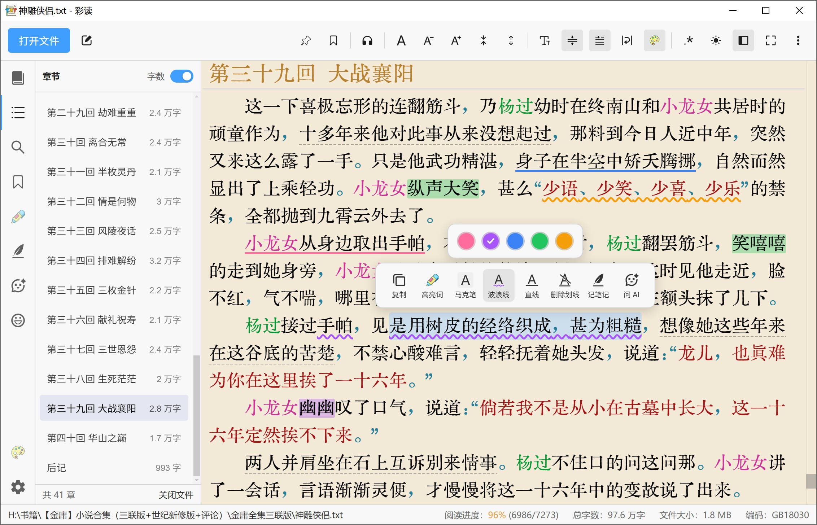Screen dimensions: 817x525
Task: Select chapter 第二十九回 劫难重重
Action: point(114,113)
